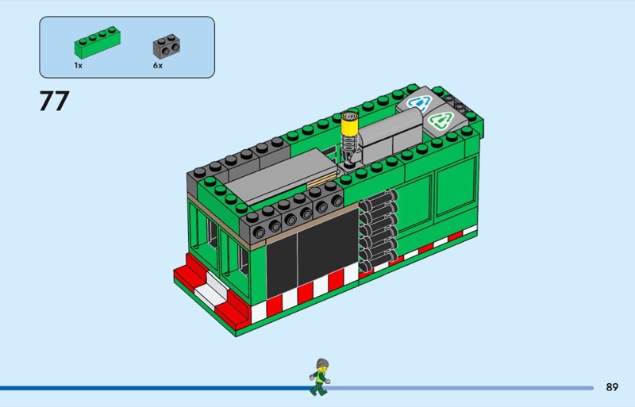Click the page number 89
This screenshot has width=635, height=407.
[611, 387]
